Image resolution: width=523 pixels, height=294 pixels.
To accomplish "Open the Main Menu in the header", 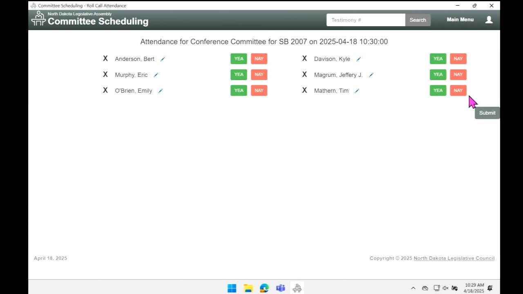I will [460, 20].
